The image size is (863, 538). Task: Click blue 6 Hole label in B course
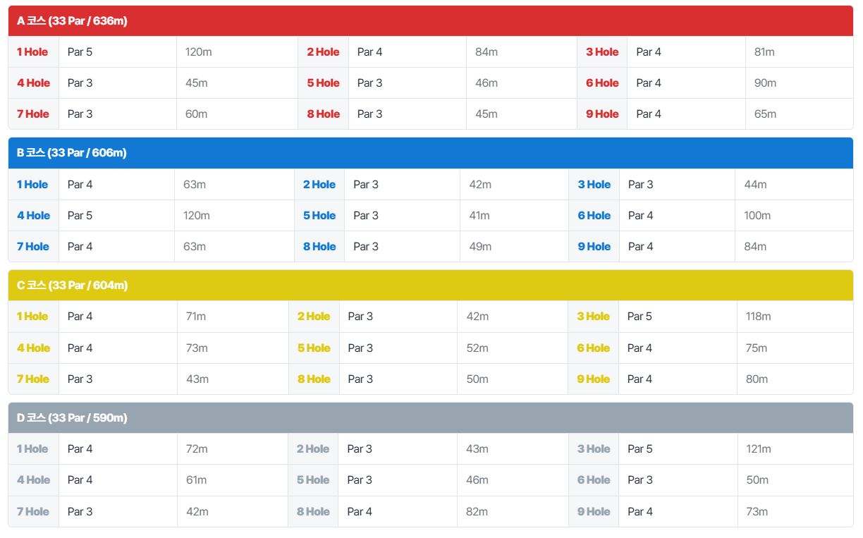click(x=594, y=215)
